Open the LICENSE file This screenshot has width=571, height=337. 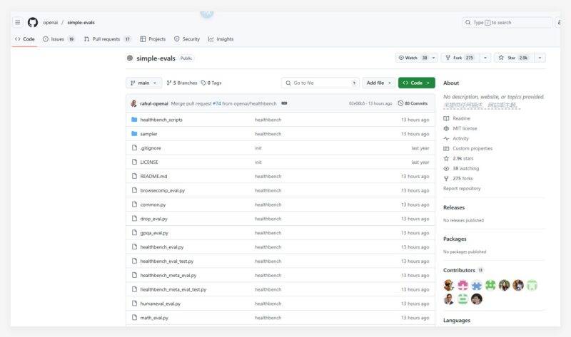point(149,162)
